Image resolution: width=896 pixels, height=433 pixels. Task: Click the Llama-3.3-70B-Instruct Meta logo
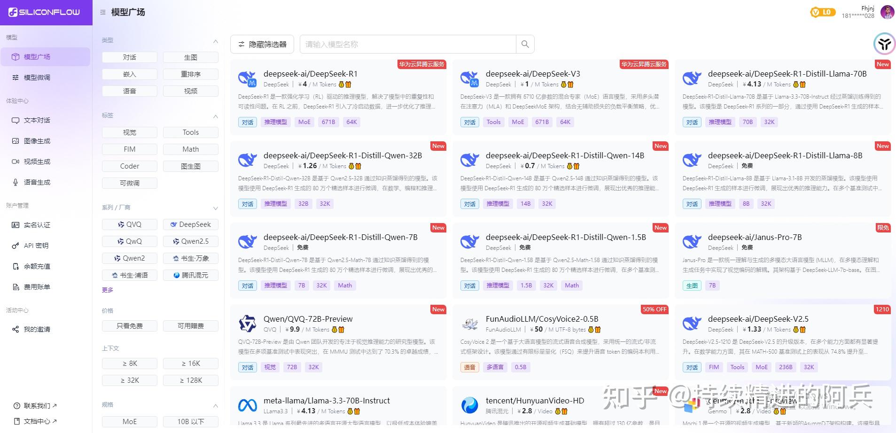247,405
